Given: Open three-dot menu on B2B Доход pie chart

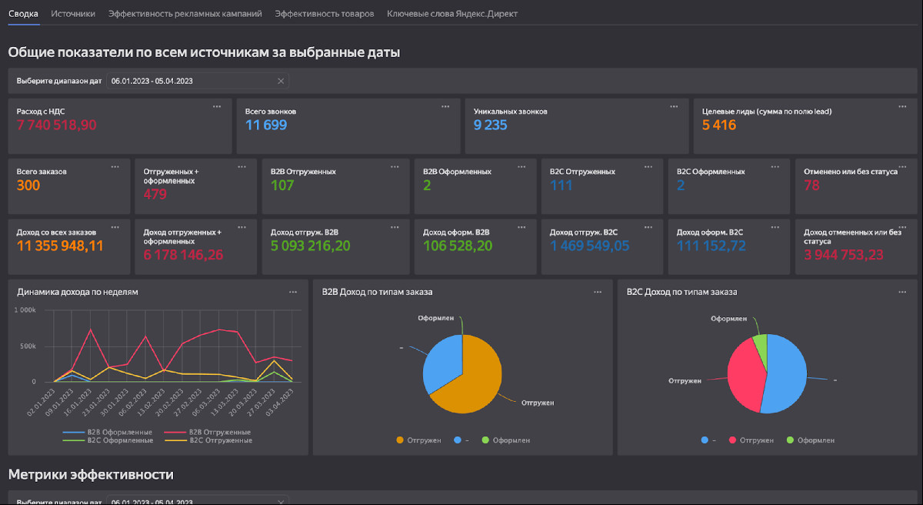Looking at the screenshot, I should 598,292.
